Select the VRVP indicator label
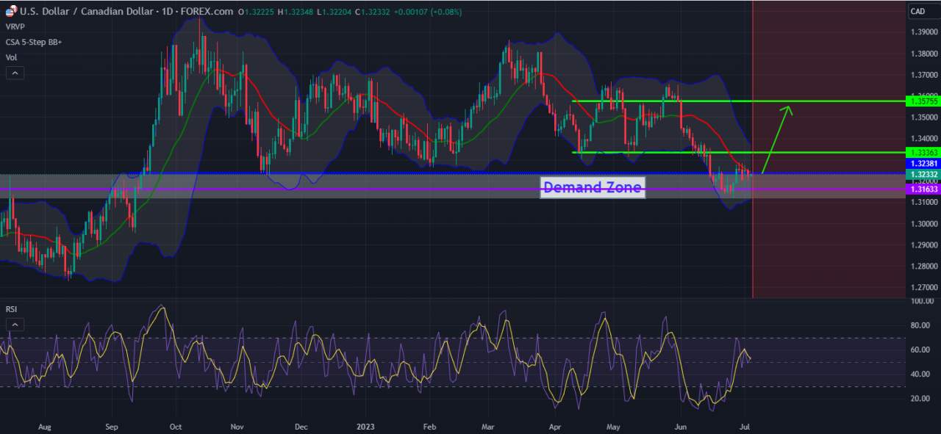This screenshot has width=941, height=434. click(15, 26)
